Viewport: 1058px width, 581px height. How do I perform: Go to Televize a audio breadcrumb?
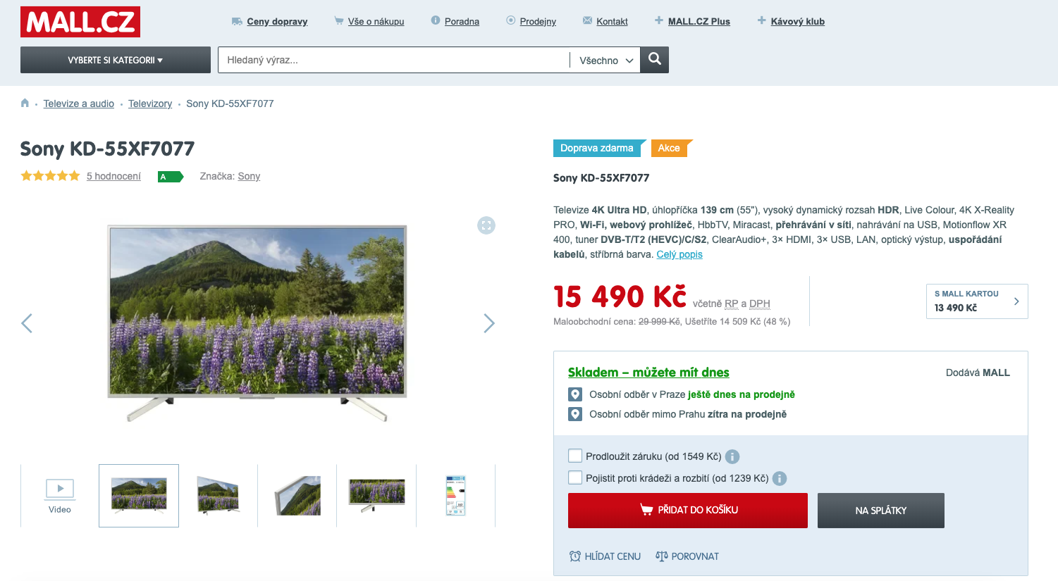(78, 104)
